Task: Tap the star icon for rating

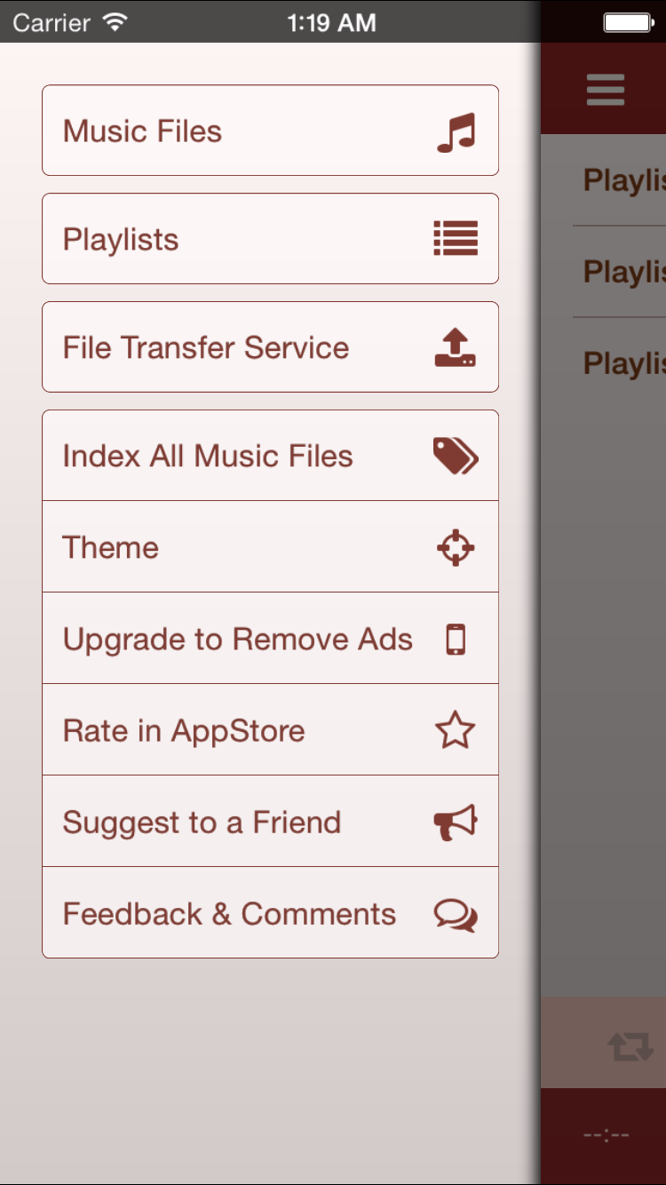Action: coord(456,731)
